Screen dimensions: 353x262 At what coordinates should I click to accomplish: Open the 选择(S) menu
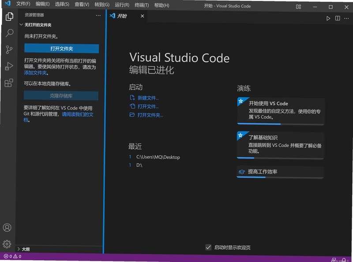pyautogui.click(x=62, y=4)
